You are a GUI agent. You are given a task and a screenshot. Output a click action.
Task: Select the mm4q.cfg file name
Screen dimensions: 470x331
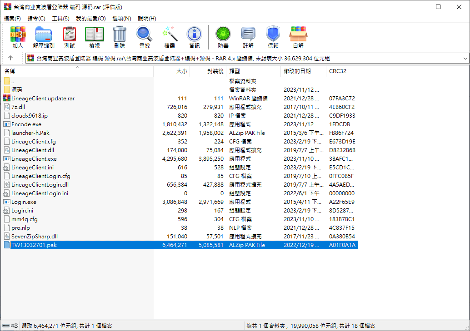[25, 219]
